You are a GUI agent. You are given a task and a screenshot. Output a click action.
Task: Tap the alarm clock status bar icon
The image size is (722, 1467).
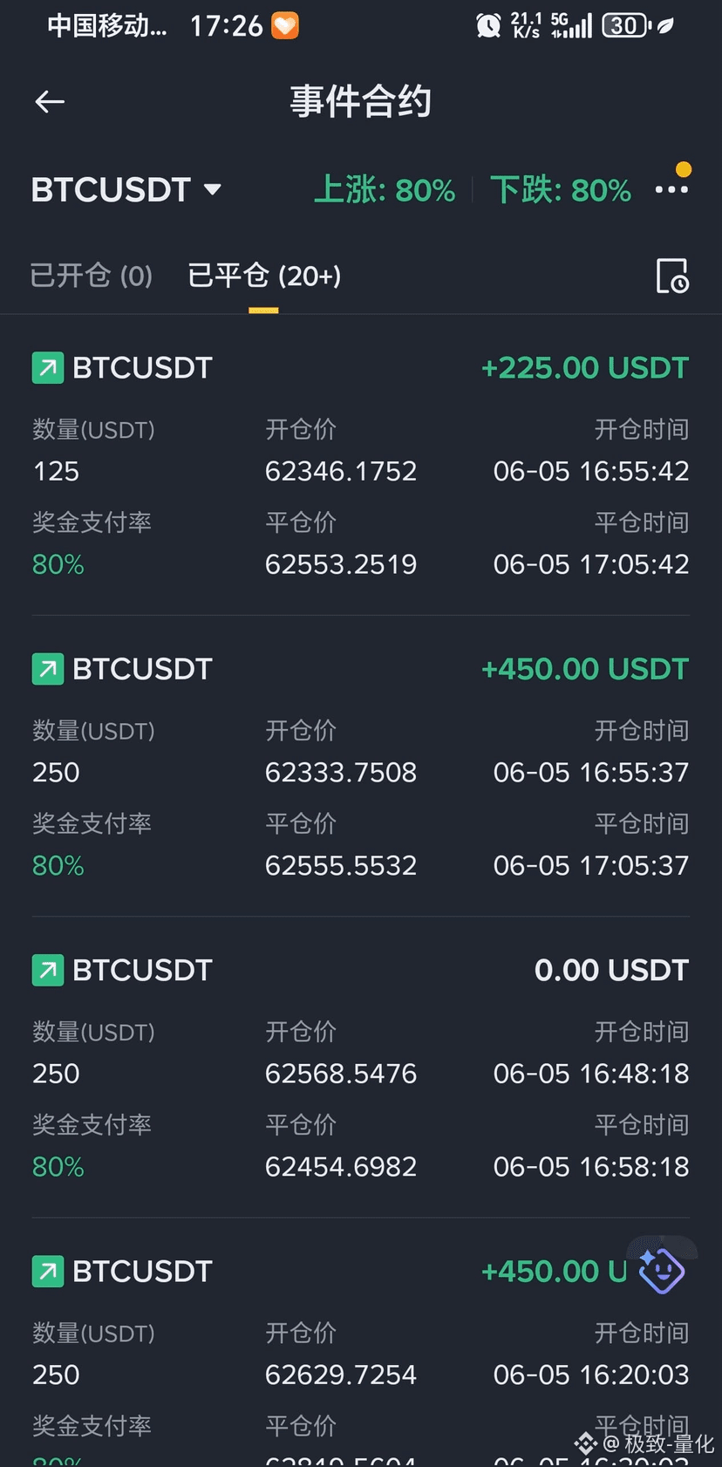pos(488,25)
